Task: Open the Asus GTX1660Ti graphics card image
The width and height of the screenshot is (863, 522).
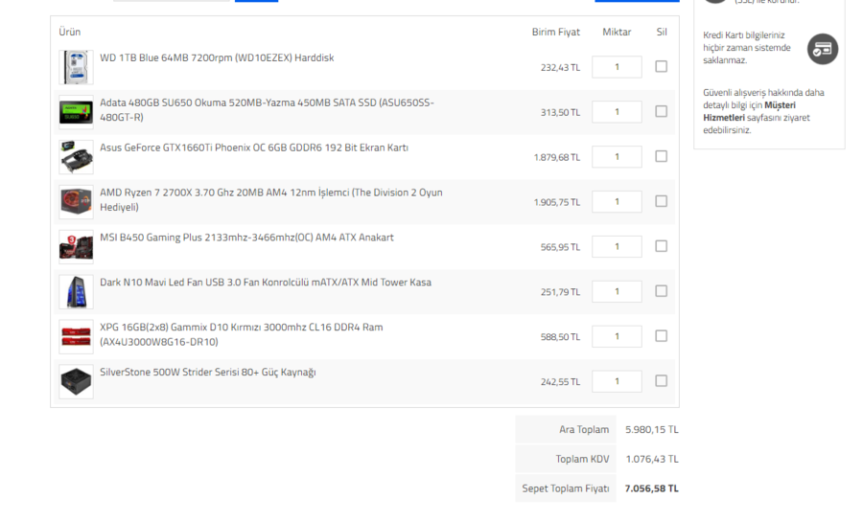Action: (x=76, y=157)
